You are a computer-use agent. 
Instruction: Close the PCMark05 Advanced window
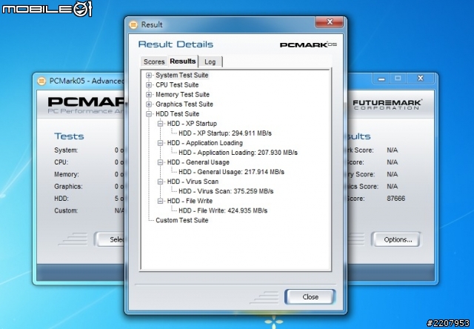(x=420, y=79)
